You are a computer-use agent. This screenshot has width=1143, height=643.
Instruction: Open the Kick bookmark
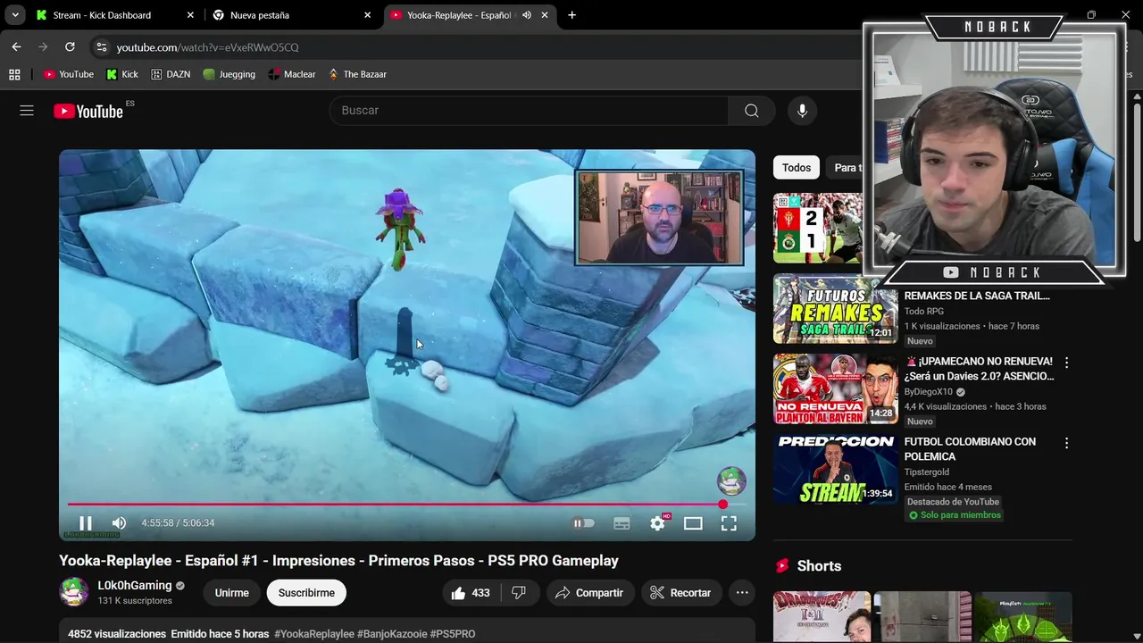pos(122,74)
